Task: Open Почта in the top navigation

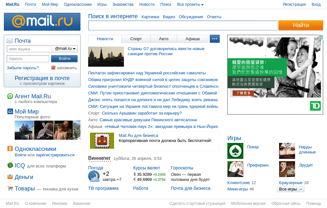Action: pyautogui.click(x=30, y=4)
